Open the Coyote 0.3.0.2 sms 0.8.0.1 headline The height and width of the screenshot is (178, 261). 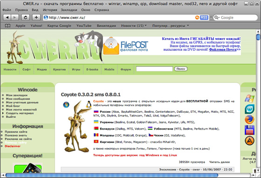[90, 95]
